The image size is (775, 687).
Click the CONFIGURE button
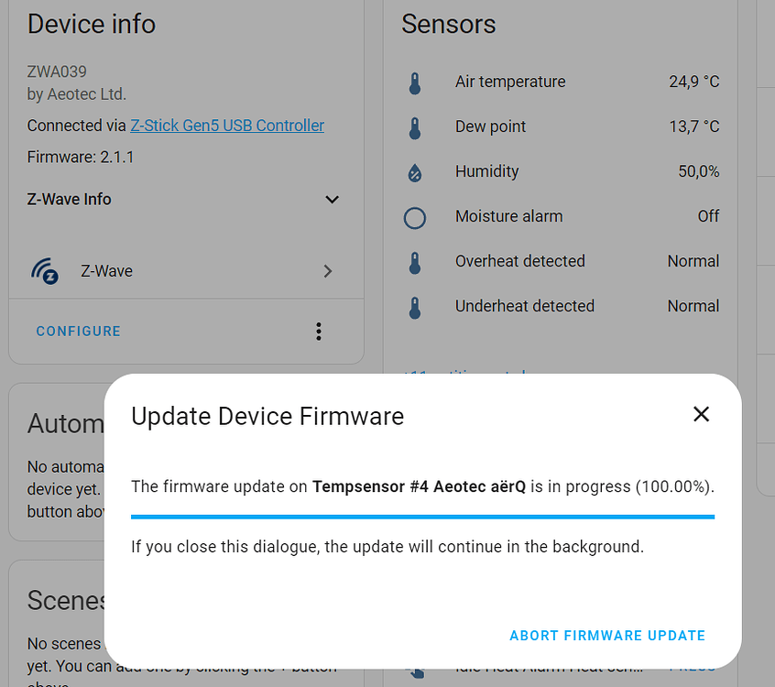click(x=78, y=331)
